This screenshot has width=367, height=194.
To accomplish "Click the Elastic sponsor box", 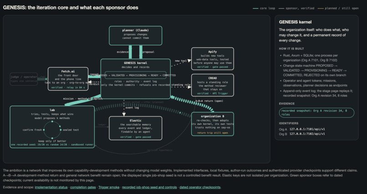I will (135, 128).
